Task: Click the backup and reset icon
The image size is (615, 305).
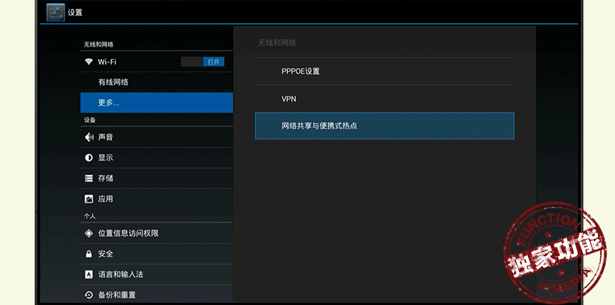Action: pyautogui.click(x=89, y=295)
